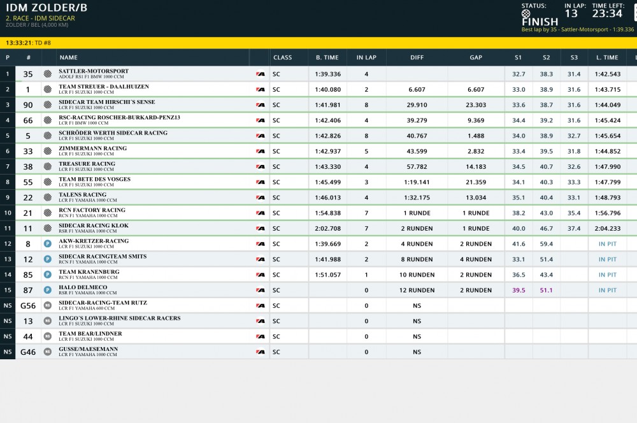This screenshot has height=423, width=637.
Task: Click the purple 39.5 sector time
Action: pos(519,290)
